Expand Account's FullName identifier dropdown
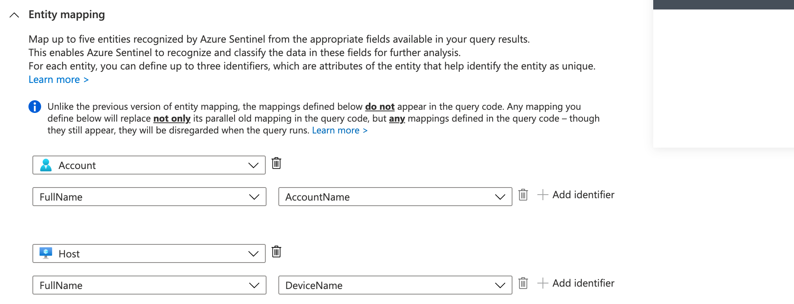The height and width of the screenshot is (304, 794). 149,197
